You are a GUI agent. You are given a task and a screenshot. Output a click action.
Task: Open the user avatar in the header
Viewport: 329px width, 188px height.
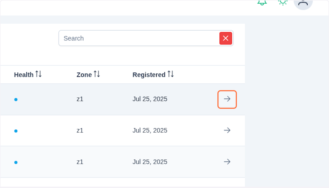click(303, 3)
